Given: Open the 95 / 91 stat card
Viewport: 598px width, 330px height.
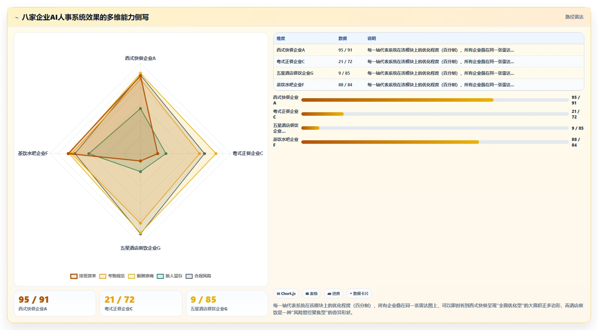Looking at the screenshot, I should pos(55,303).
